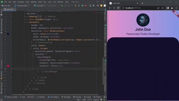Open the Favorites tool window
The height and width of the screenshot is (101, 179).
(1, 75)
